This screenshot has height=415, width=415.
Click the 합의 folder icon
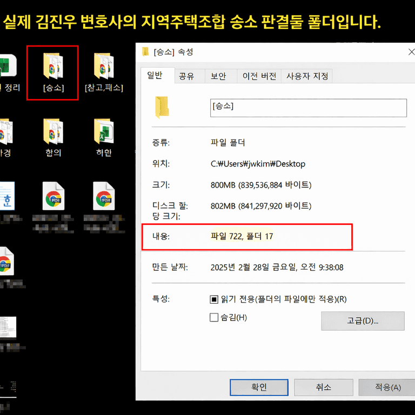[53, 132]
